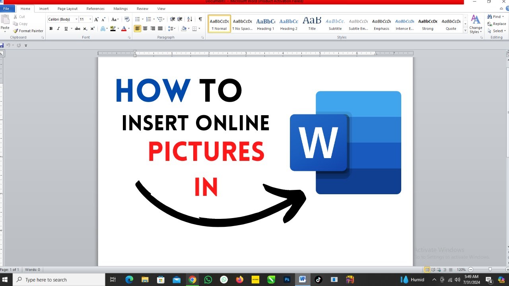Switch to the Review tab
The width and height of the screenshot is (509, 286).
click(x=142, y=8)
